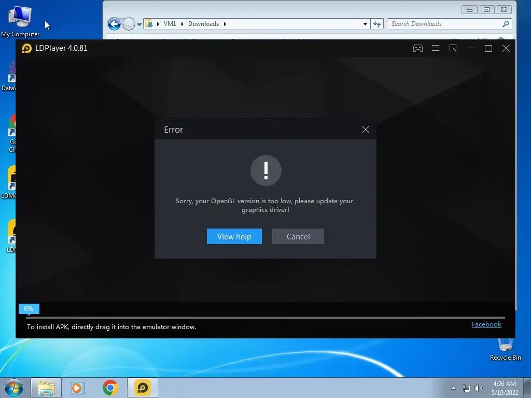Open recent pages dropdown in Explorer
The image size is (531, 398).
tap(139, 24)
